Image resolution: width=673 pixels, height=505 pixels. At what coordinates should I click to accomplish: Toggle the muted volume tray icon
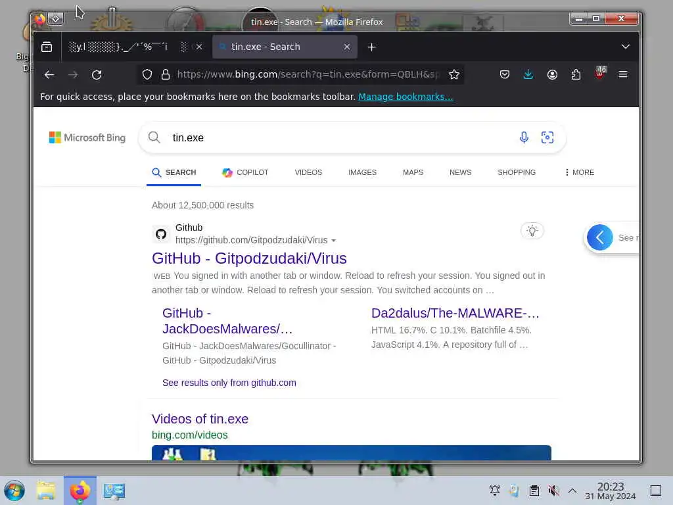[x=553, y=491]
